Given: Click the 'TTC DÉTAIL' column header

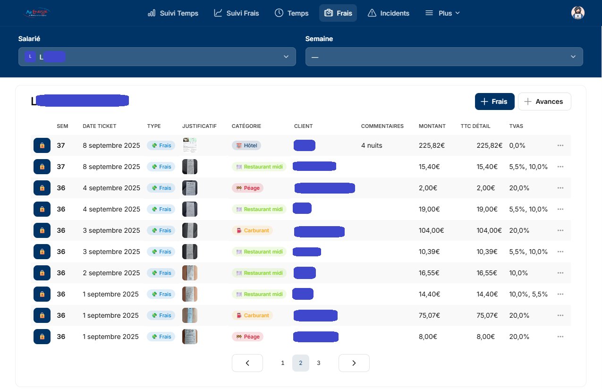Looking at the screenshot, I should (475, 126).
